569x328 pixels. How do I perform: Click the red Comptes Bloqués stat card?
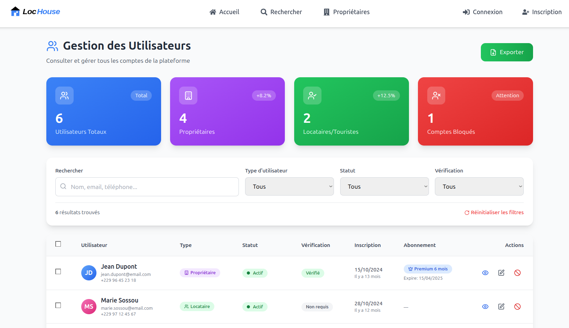click(x=475, y=111)
